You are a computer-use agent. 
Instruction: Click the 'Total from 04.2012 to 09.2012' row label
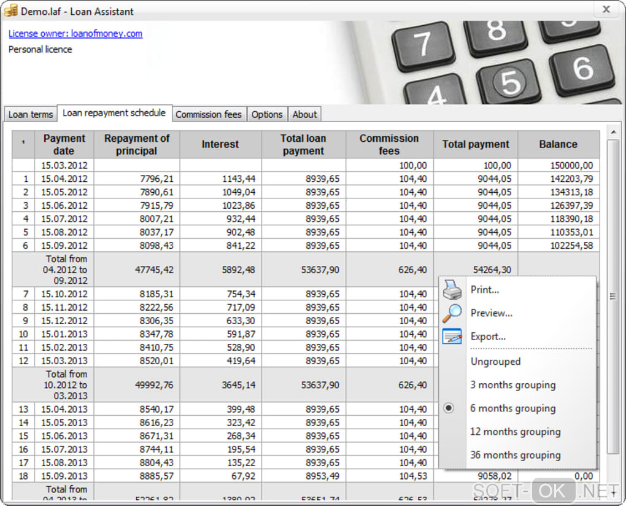[64, 270]
